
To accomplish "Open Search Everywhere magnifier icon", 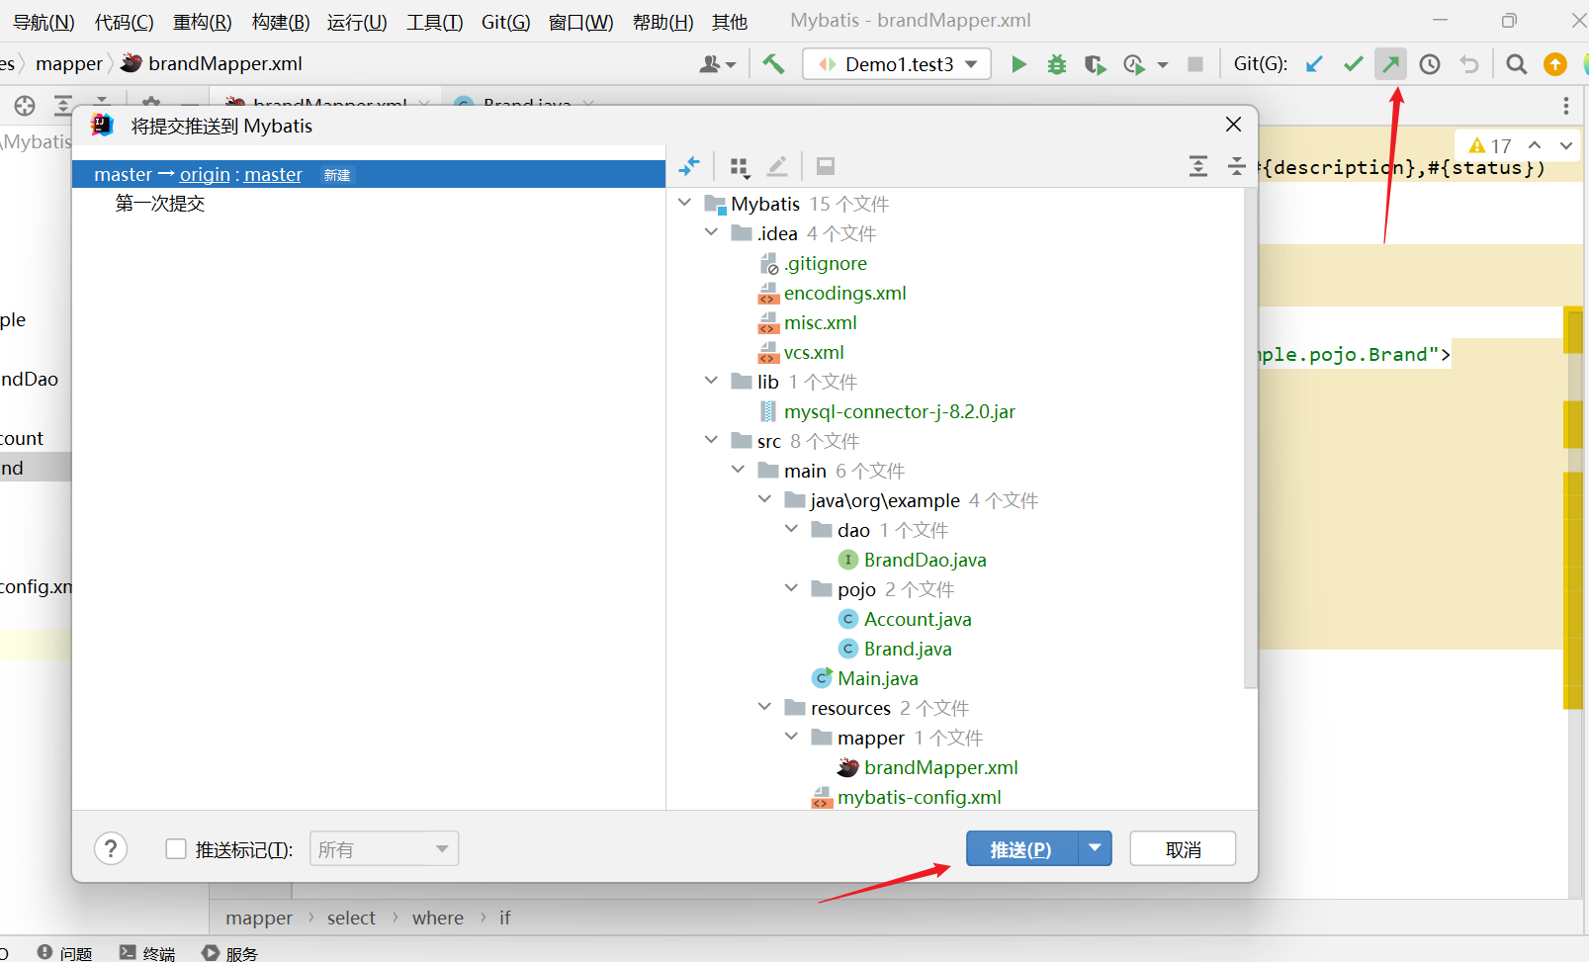I will (1516, 64).
